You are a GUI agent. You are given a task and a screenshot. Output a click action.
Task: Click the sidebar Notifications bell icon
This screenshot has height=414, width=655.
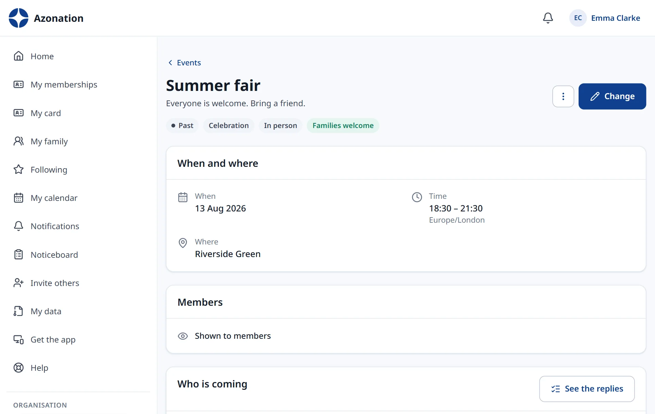18,226
